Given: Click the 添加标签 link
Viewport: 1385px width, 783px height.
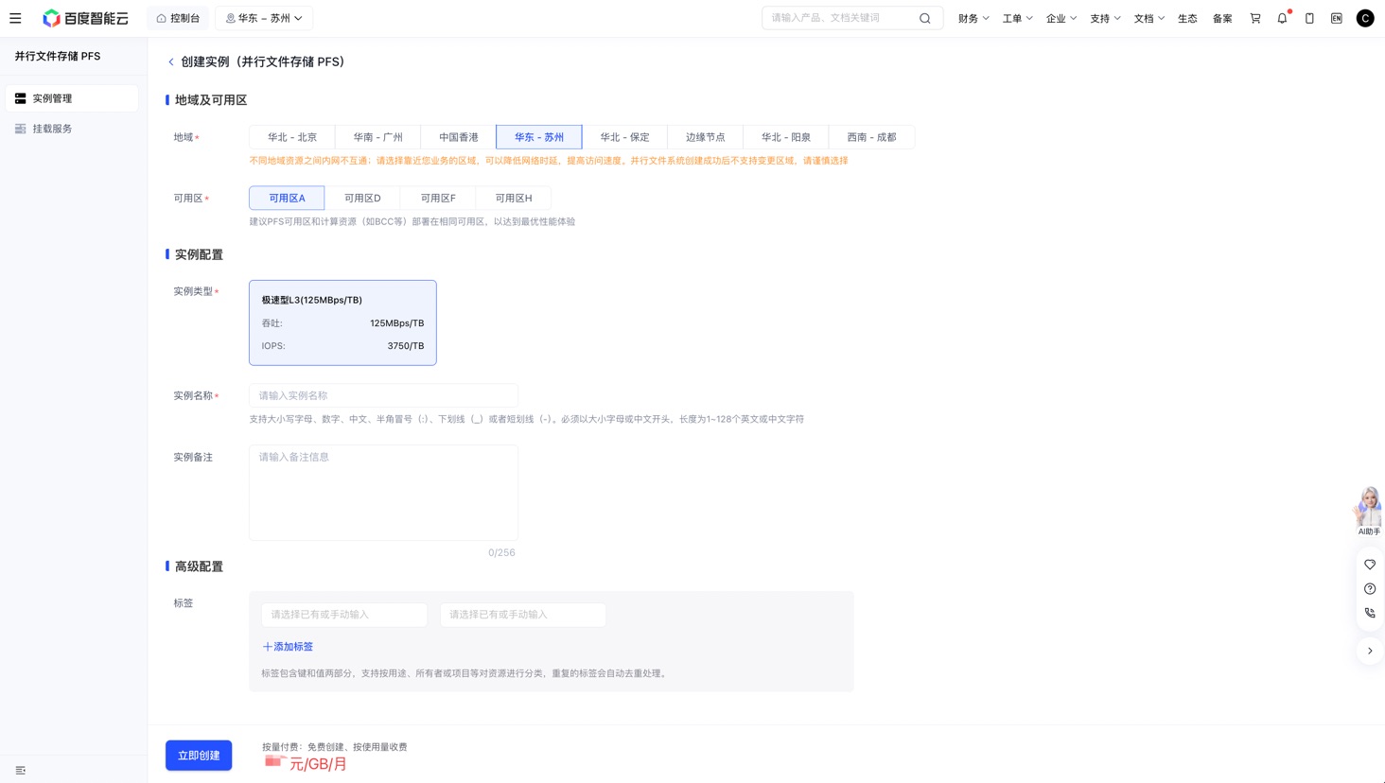Looking at the screenshot, I should point(288,647).
